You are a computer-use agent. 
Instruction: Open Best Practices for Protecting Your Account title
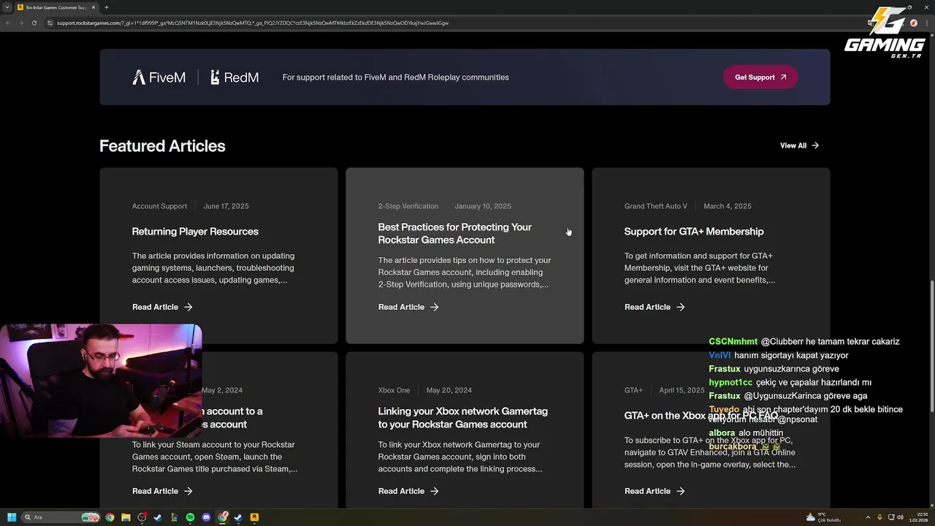(455, 233)
